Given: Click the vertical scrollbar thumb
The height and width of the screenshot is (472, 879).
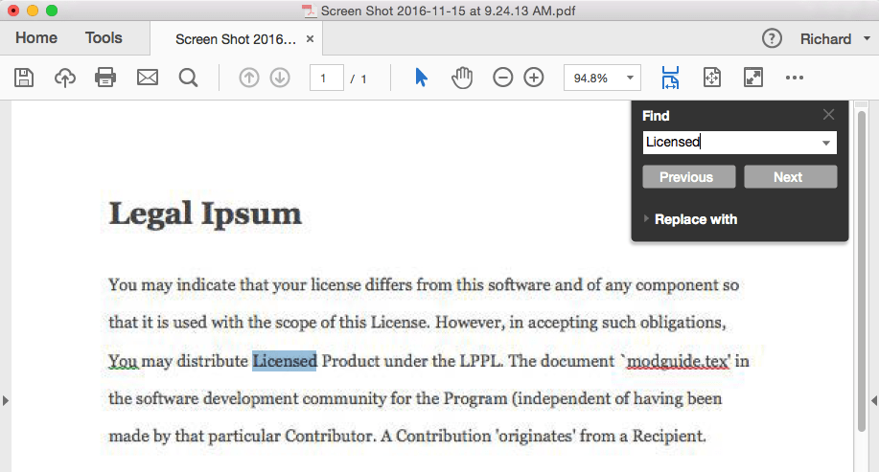Looking at the screenshot, I should [x=862, y=271].
